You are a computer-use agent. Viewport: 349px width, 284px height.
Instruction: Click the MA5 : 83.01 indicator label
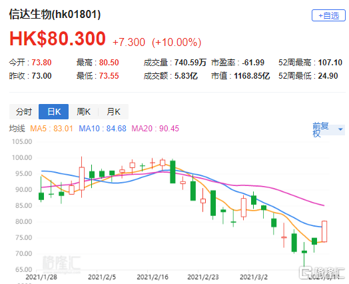[51, 129]
